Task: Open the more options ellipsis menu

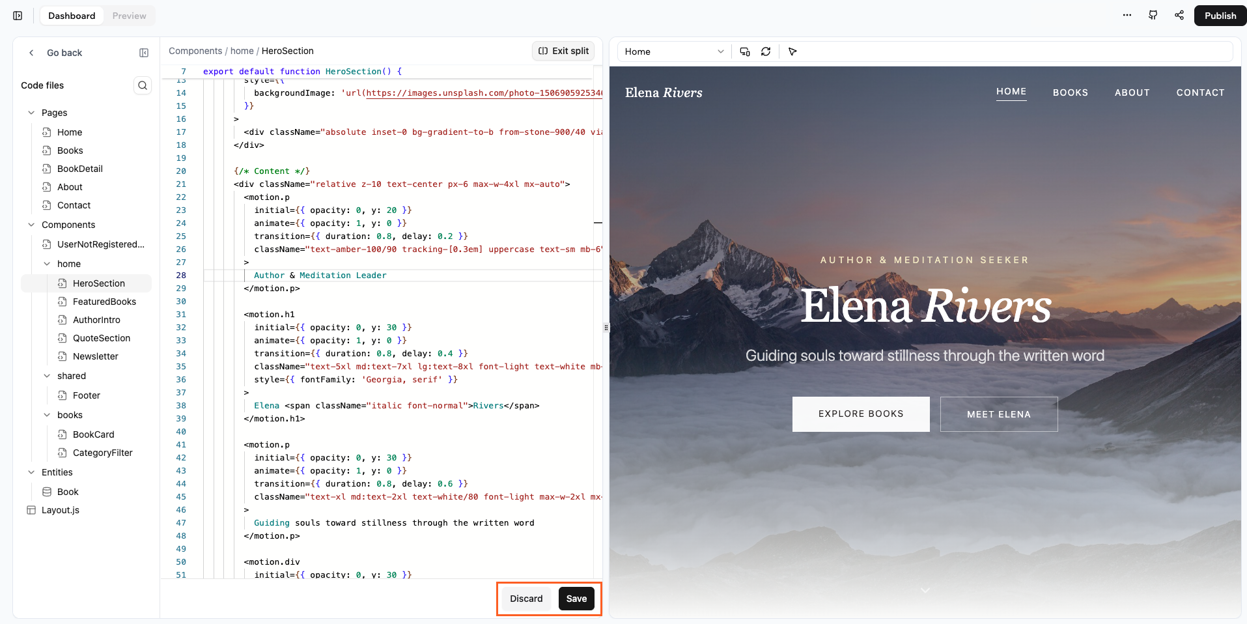Action: click(x=1127, y=15)
